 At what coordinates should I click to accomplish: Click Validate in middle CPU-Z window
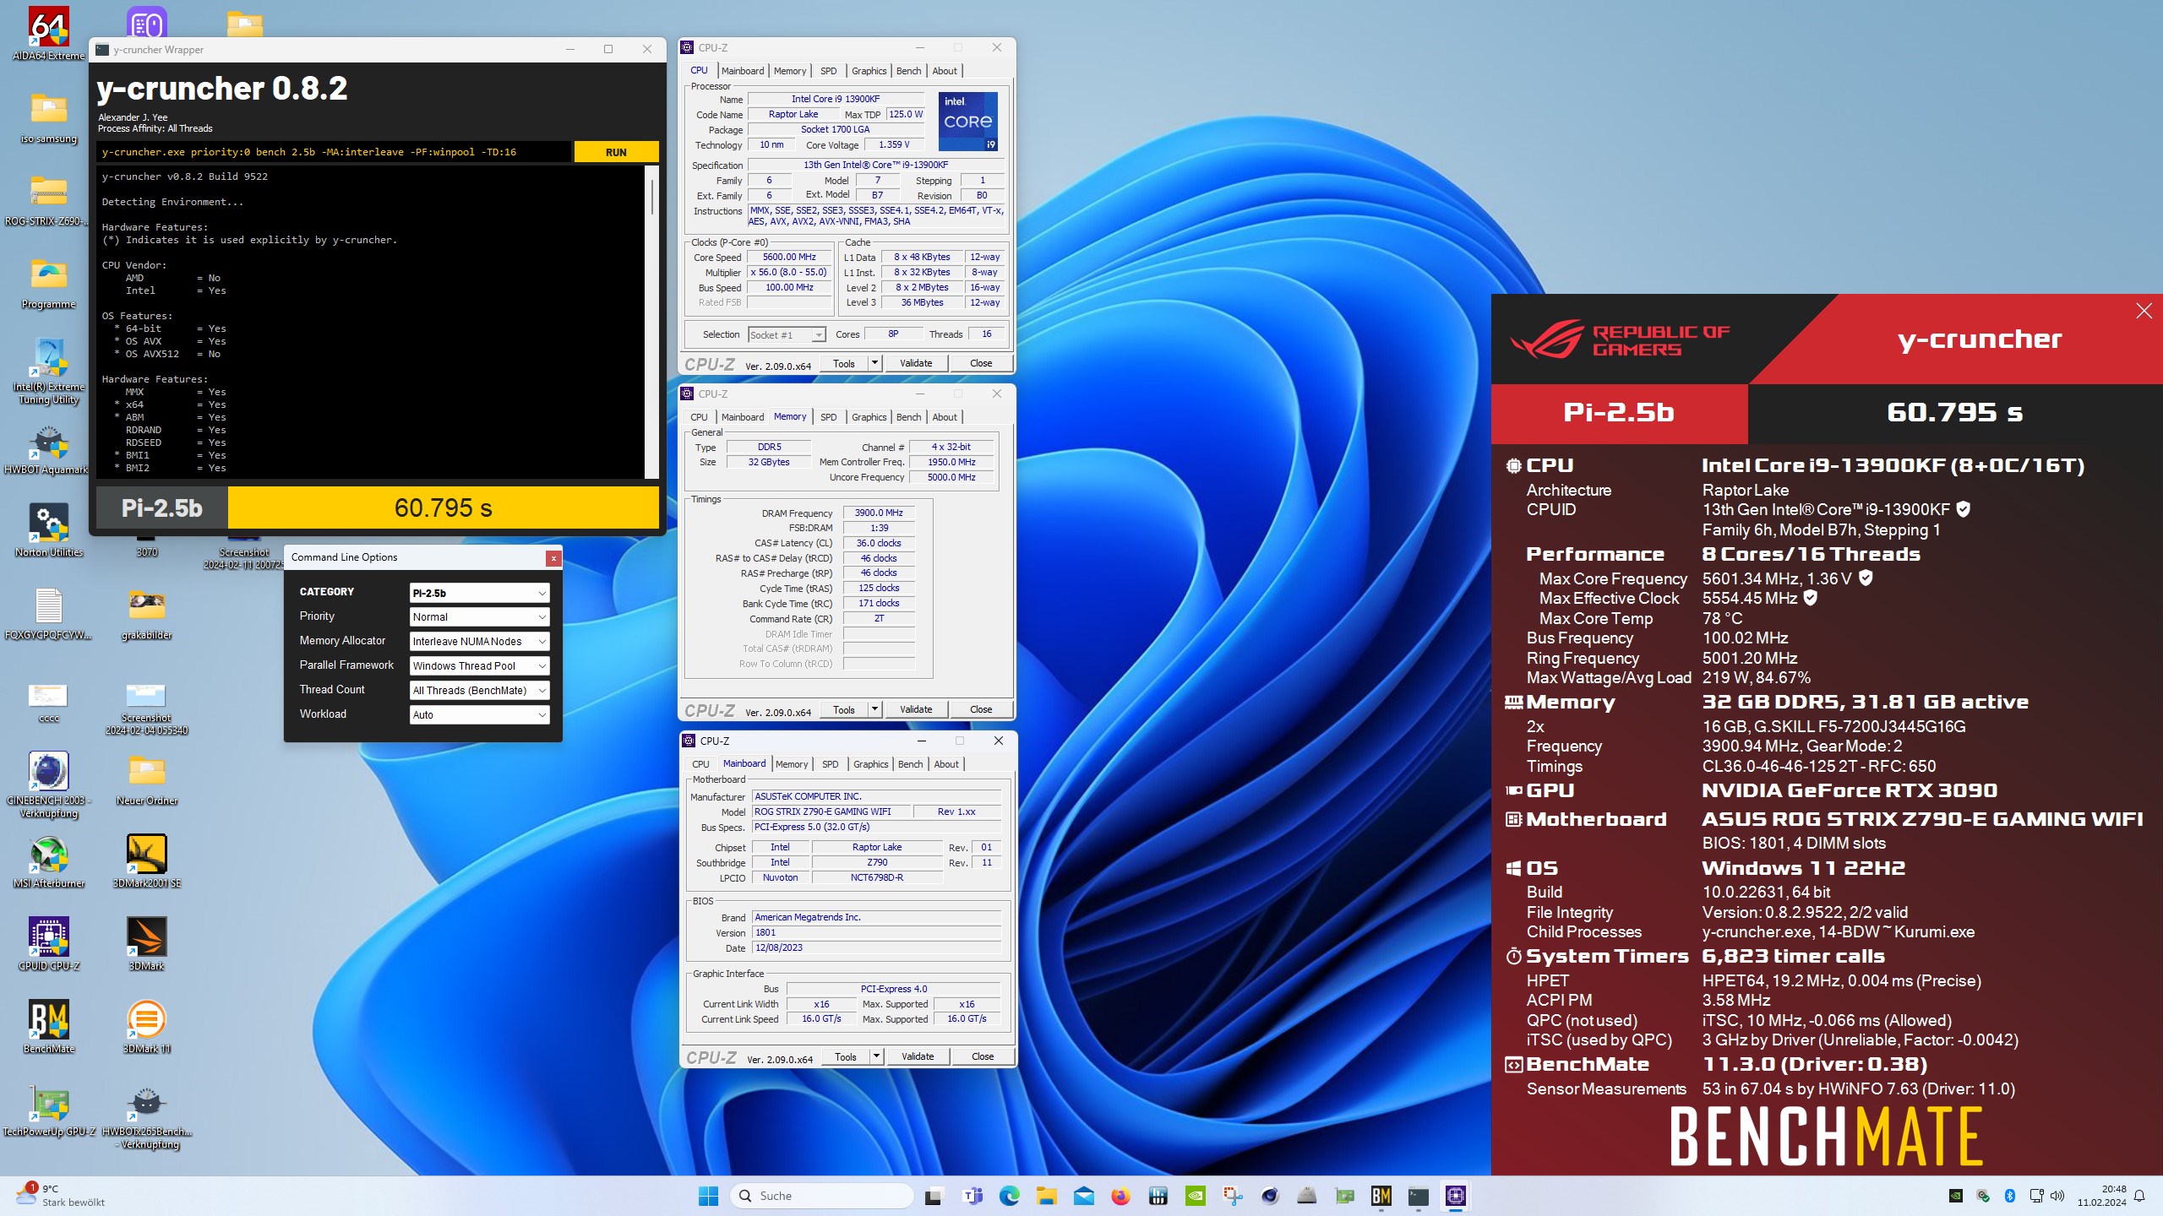pyautogui.click(x=916, y=709)
